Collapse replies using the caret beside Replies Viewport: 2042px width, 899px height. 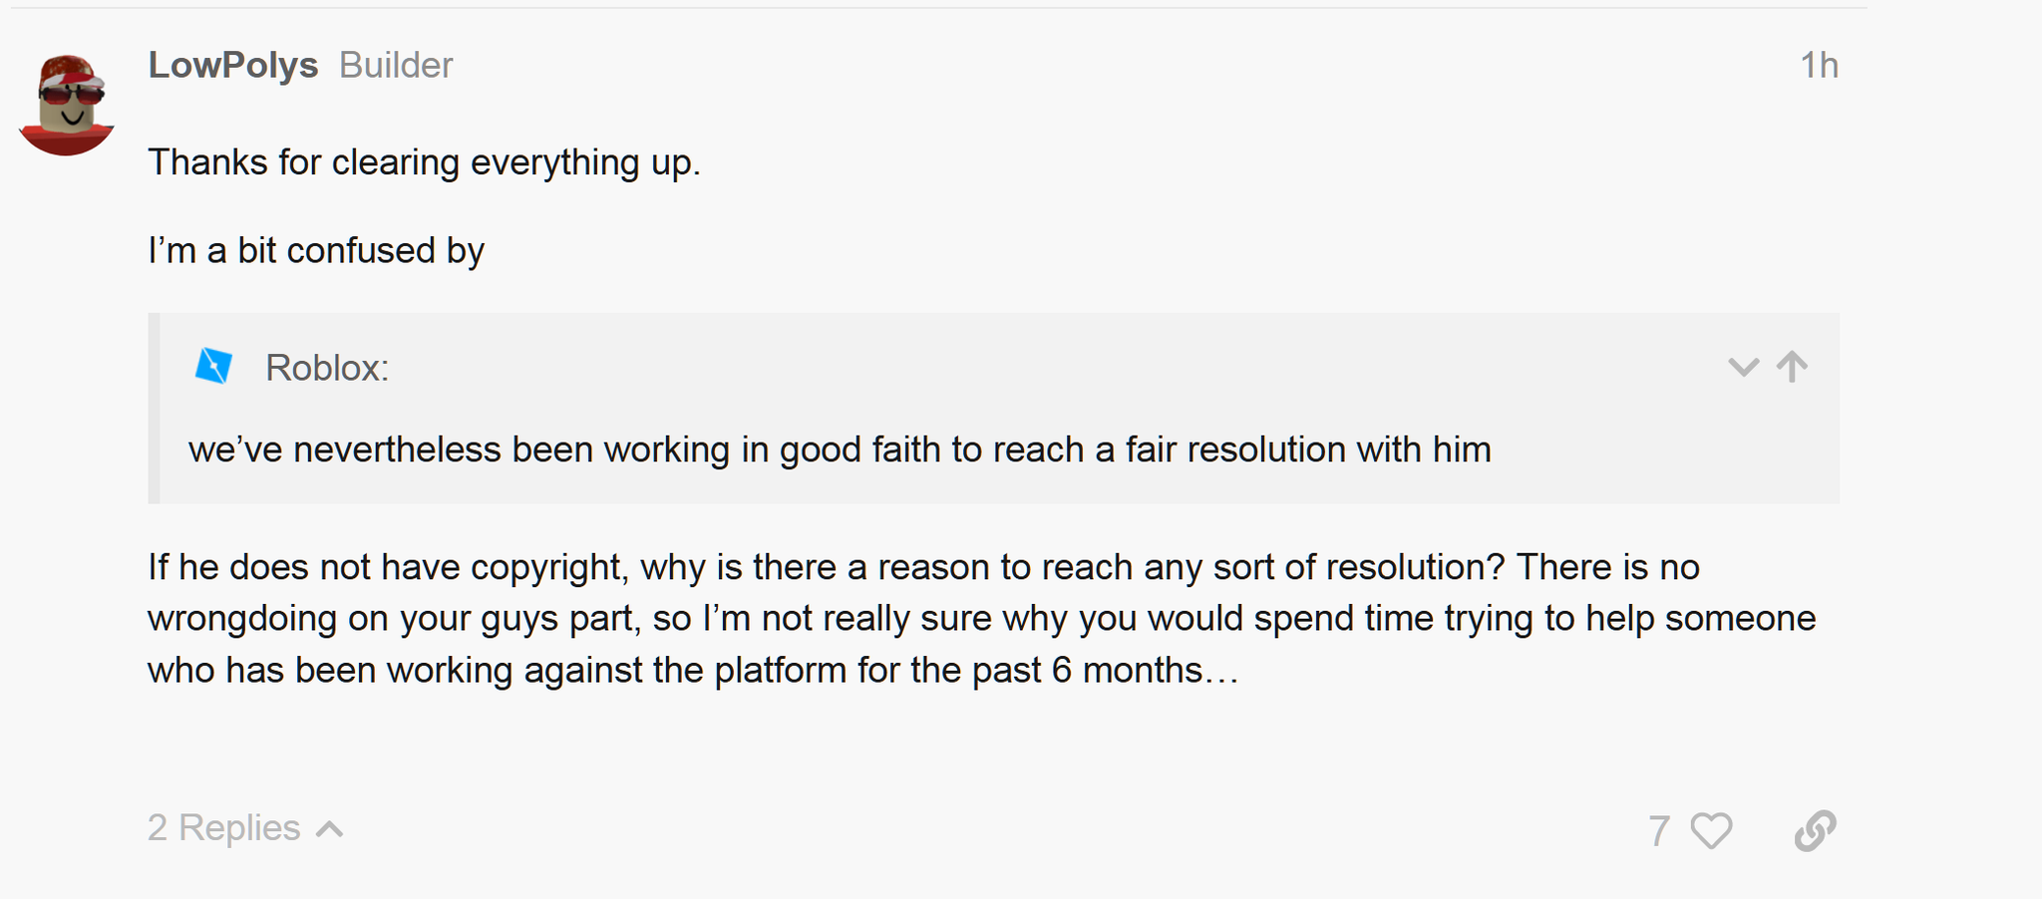click(330, 829)
